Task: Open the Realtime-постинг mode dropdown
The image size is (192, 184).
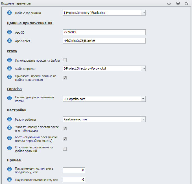Action: (x=143, y=119)
